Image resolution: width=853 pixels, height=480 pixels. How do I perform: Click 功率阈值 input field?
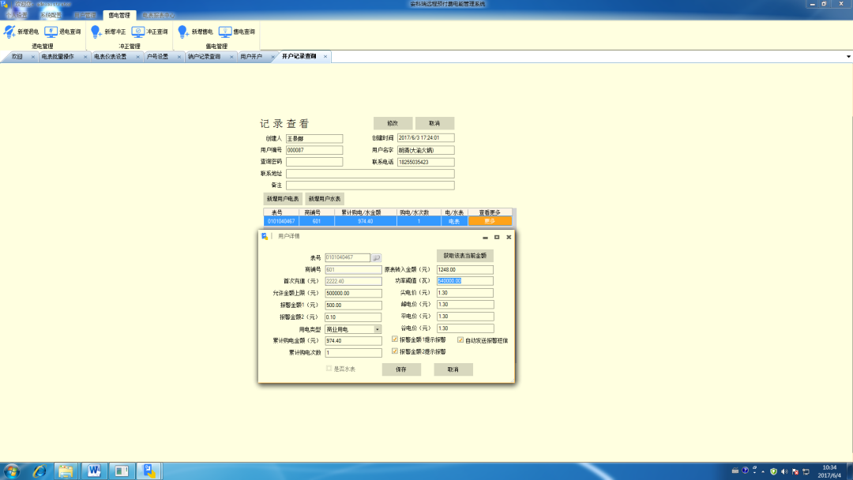click(465, 281)
